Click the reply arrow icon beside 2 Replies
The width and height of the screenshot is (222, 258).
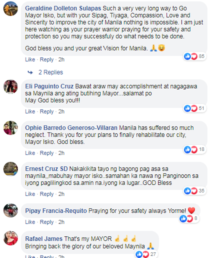pos(30,72)
